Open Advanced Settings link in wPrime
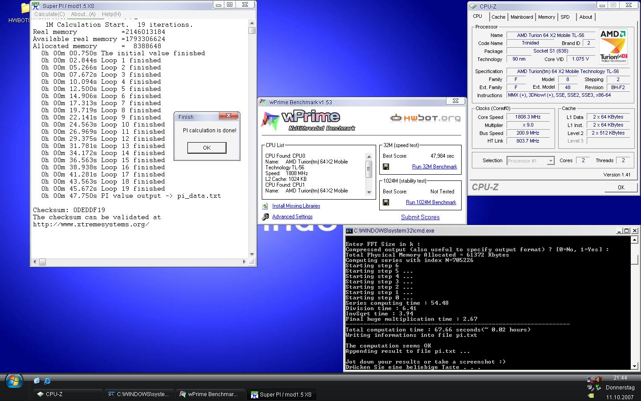This screenshot has width=641, height=401. tap(292, 217)
